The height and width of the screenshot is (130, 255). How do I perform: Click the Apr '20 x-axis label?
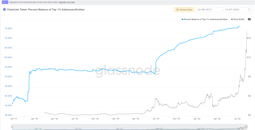[217, 119]
